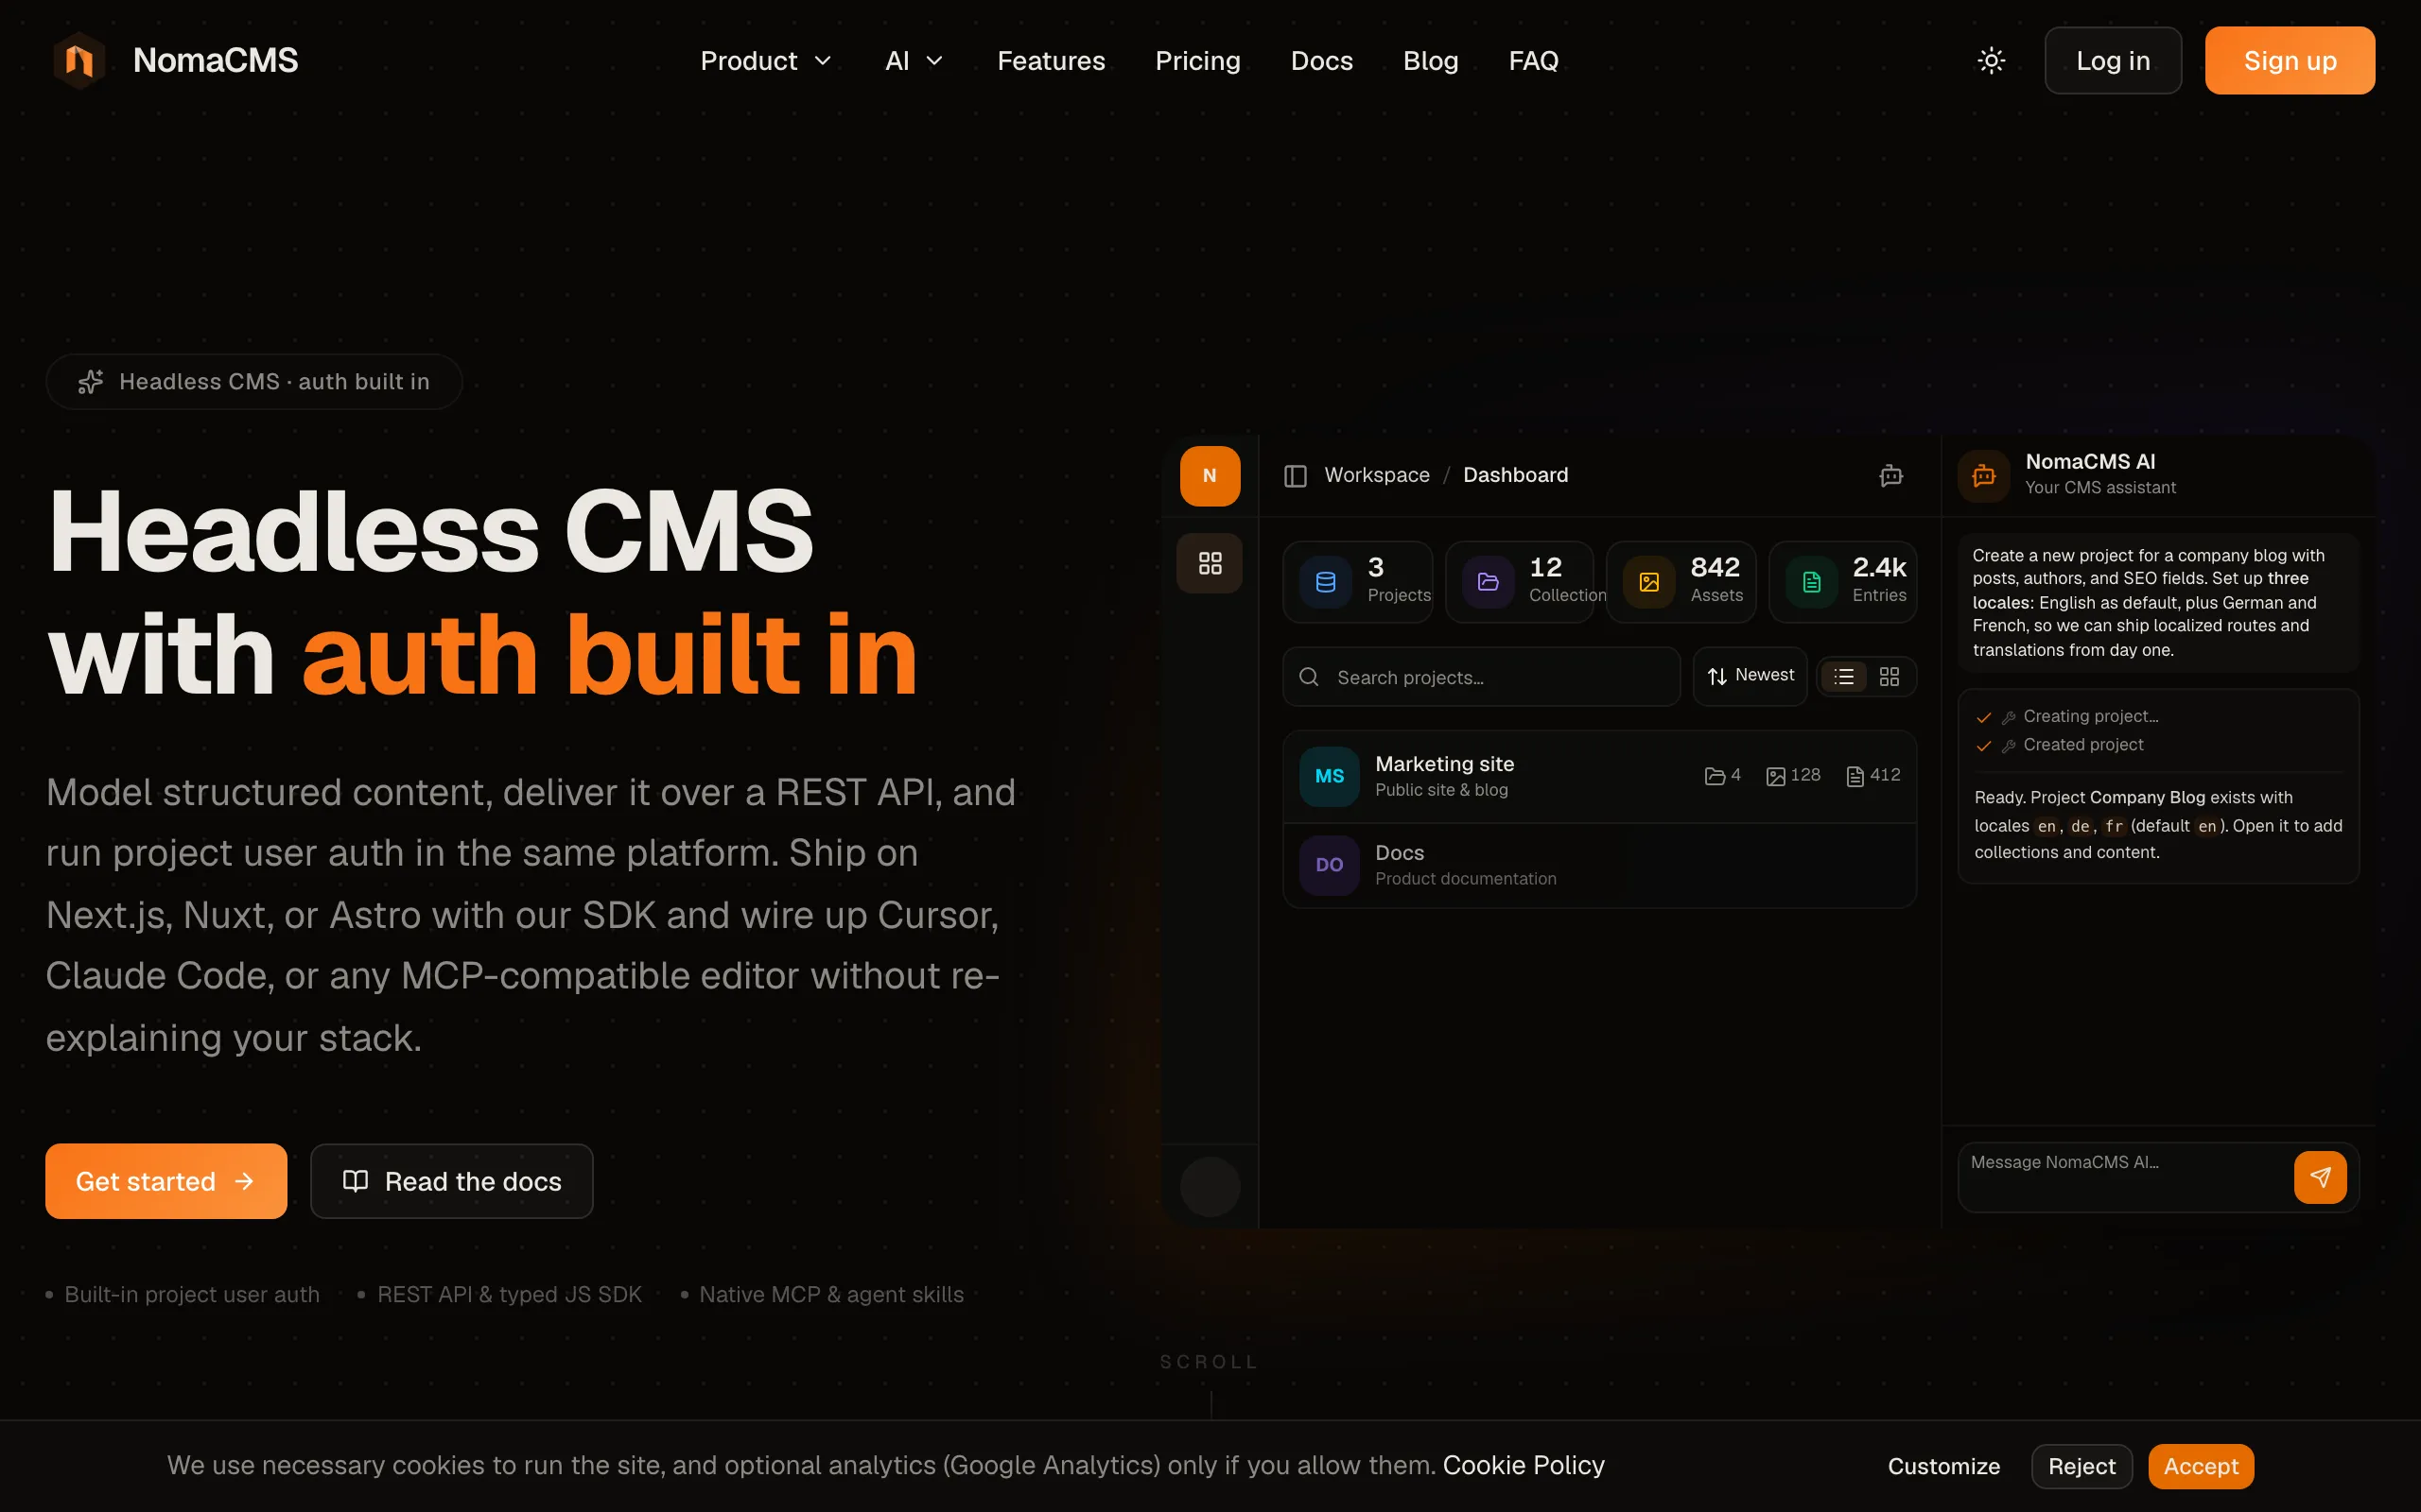2421x1512 pixels.
Task: Click the Assets image icon
Action: tap(1648, 582)
